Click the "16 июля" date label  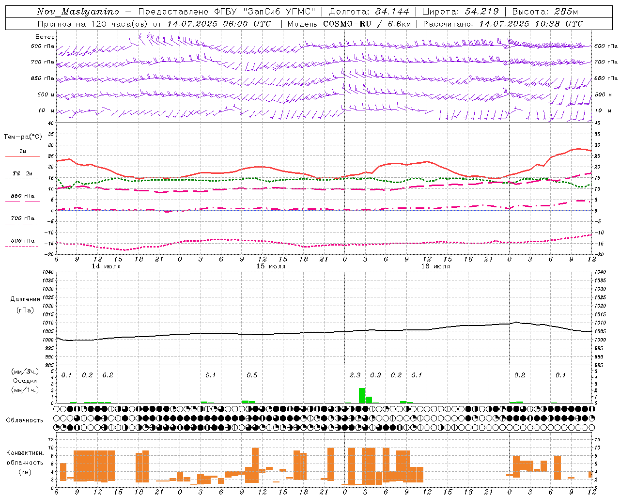435,266
